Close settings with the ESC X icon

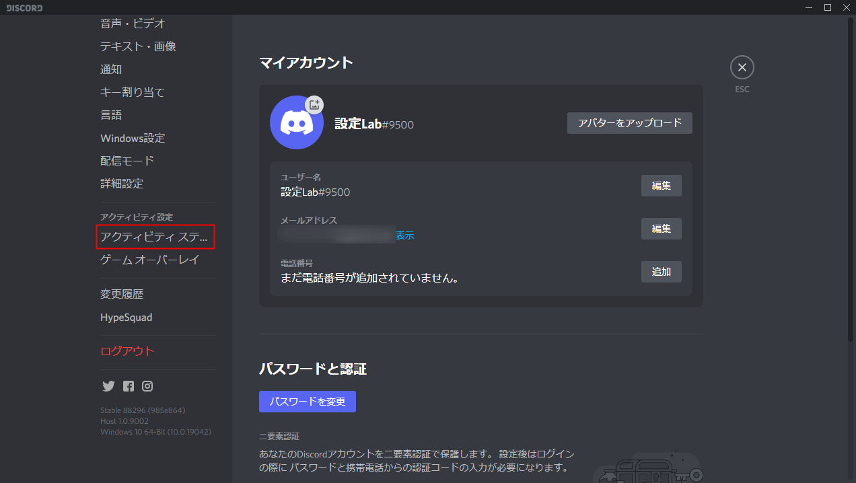[x=742, y=67]
